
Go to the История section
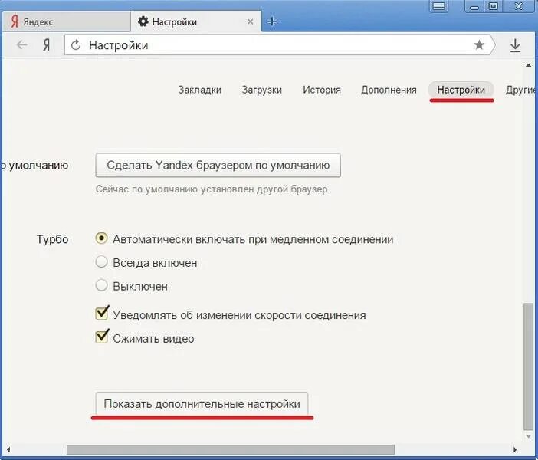point(321,90)
